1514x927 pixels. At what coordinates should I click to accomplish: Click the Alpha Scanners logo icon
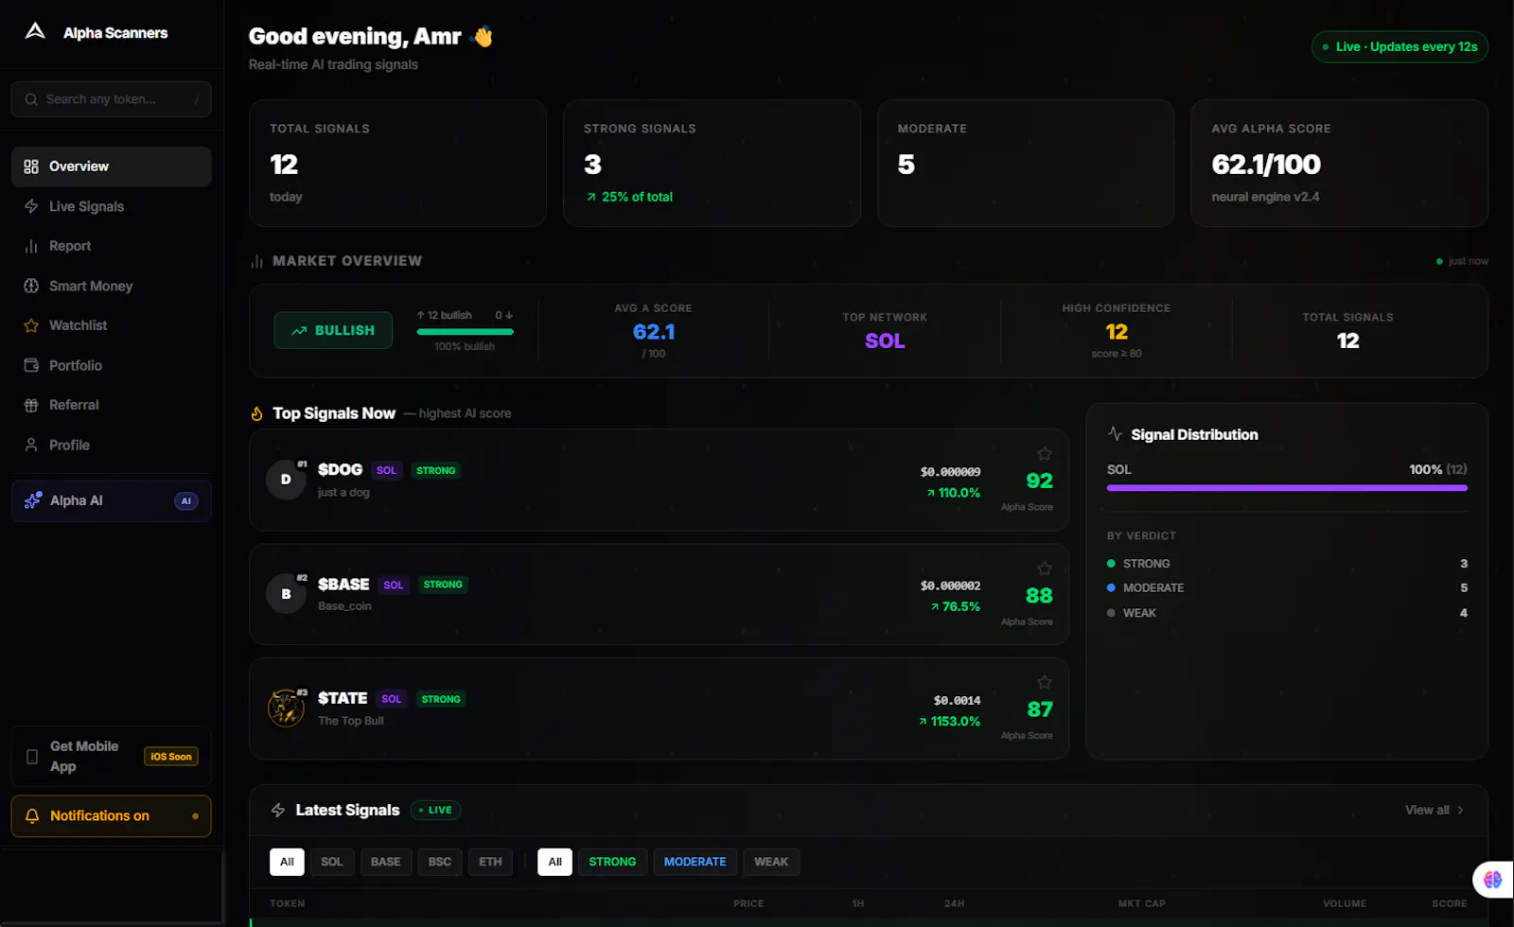[35, 31]
